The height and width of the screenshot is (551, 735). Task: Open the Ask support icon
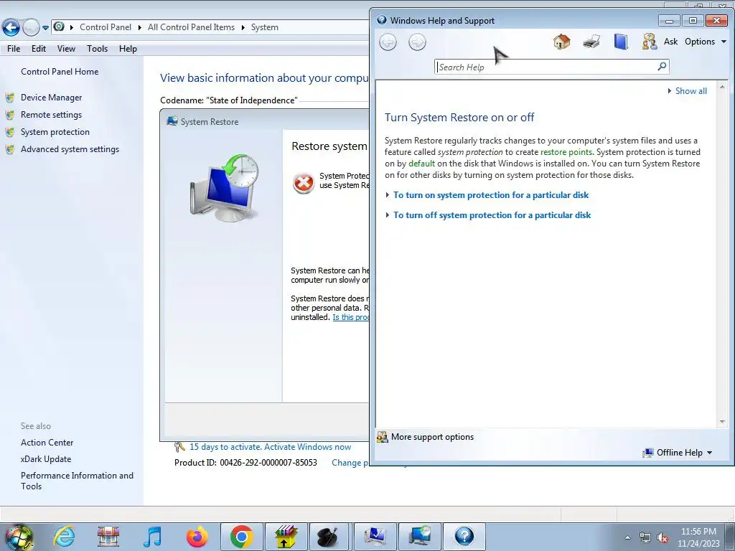tap(649, 42)
